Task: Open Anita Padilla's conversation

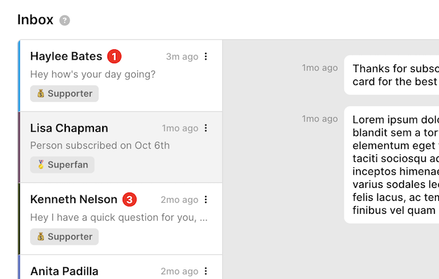Action: point(64,271)
